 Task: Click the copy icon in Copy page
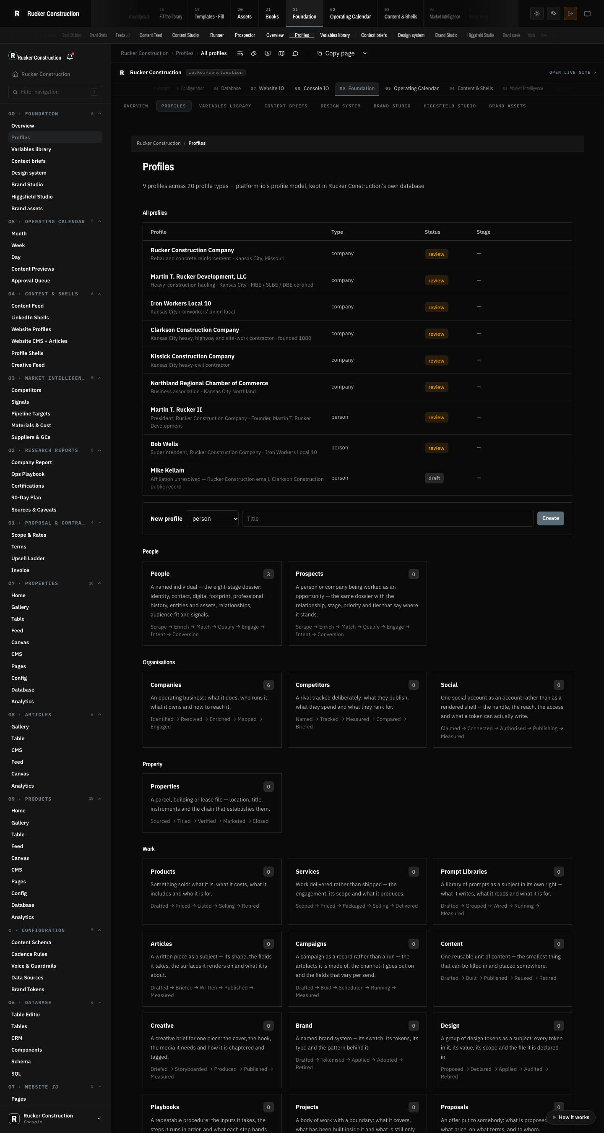[x=320, y=53]
